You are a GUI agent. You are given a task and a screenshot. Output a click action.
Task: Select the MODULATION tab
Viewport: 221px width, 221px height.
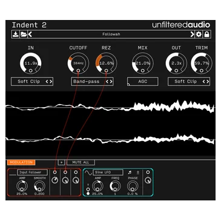(21, 162)
